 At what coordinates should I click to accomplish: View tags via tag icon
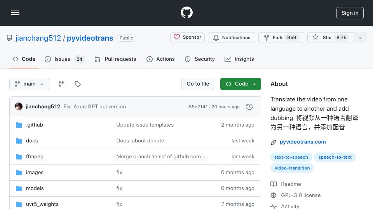coord(78,84)
